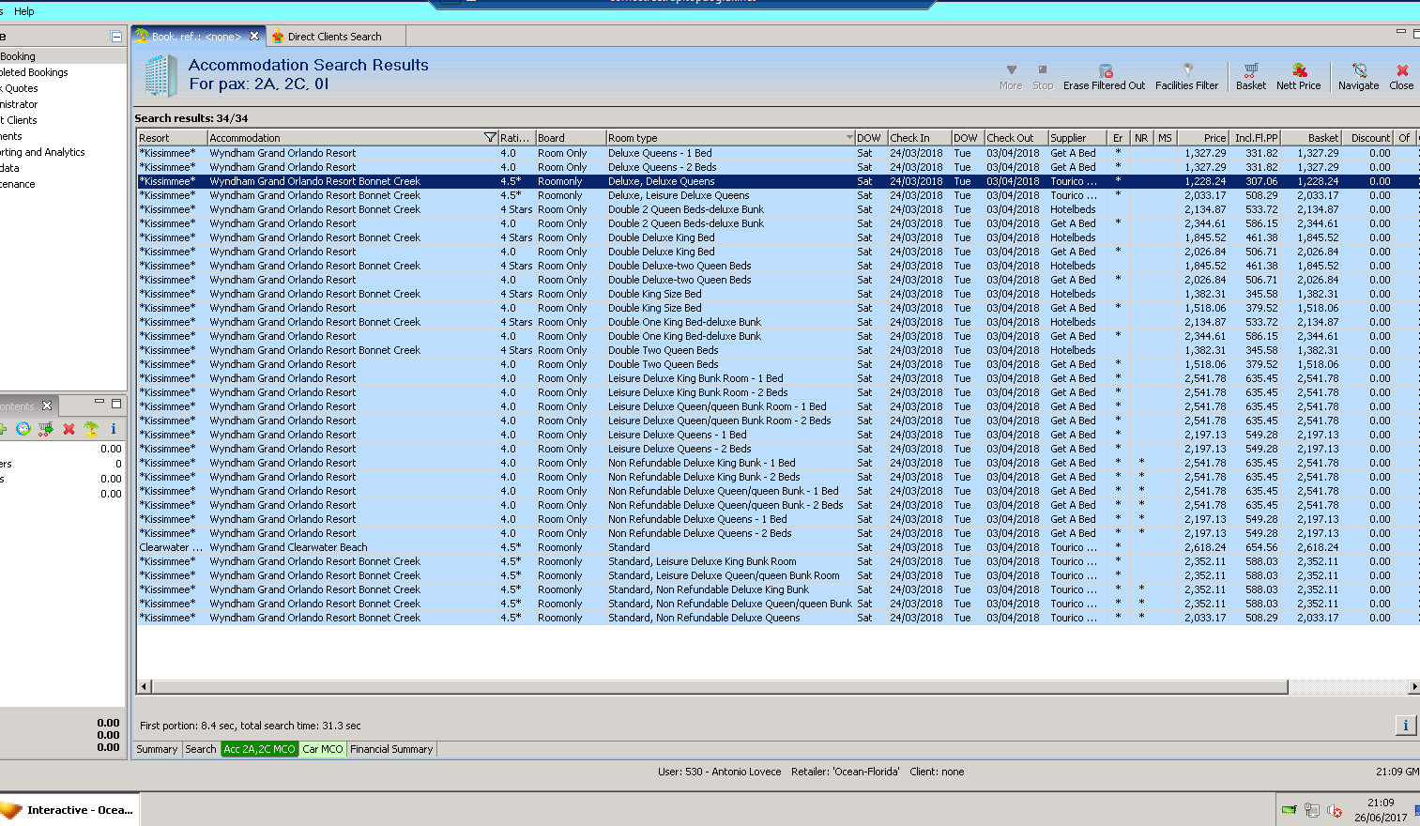Screen dimensions: 1420x826
Task: Select the 'Standard, Non Refundable Deluxe Queens' row
Action: point(778,618)
